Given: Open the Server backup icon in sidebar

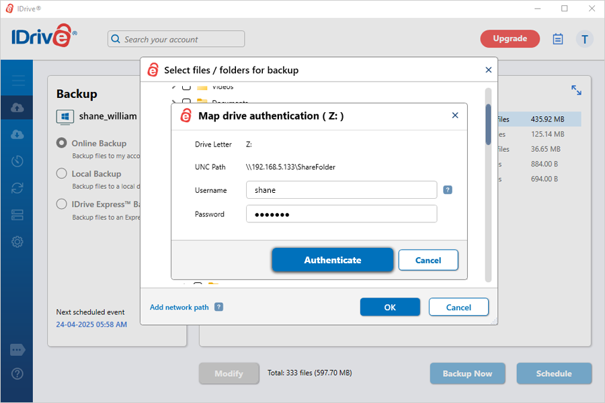Looking at the screenshot, I should tap(18, 215).
